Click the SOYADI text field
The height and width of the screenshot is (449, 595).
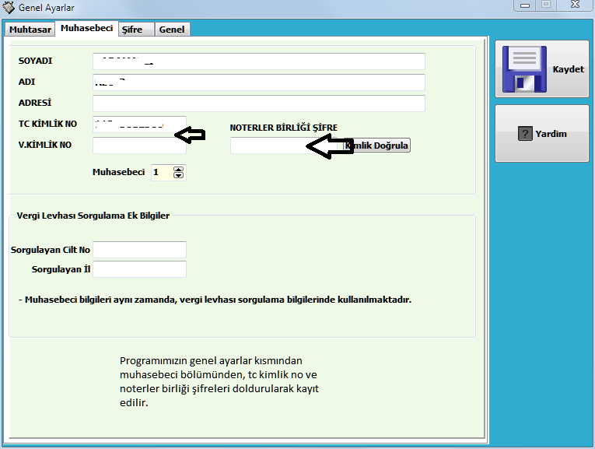click(258, 61)
